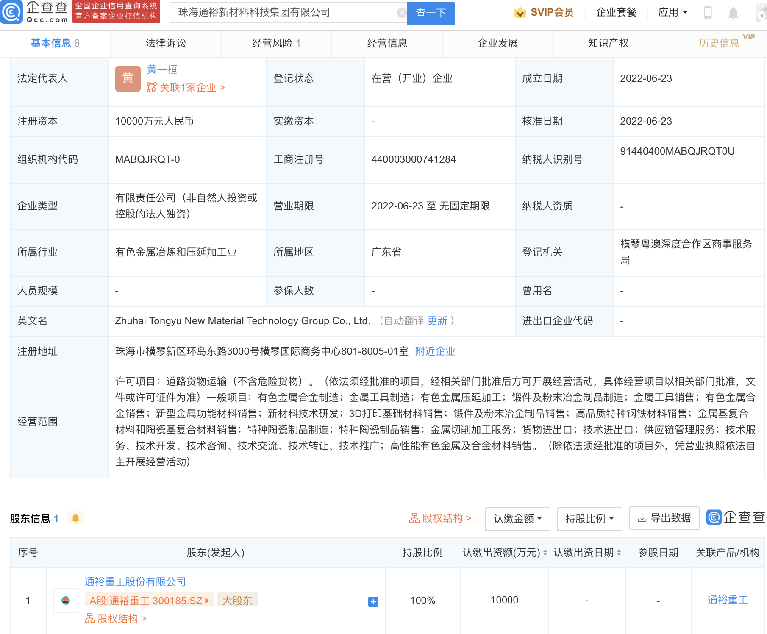Viewport: 767px width, 634px height.
Task: Open the mobile phone app icon
Action: coord(707,13)
